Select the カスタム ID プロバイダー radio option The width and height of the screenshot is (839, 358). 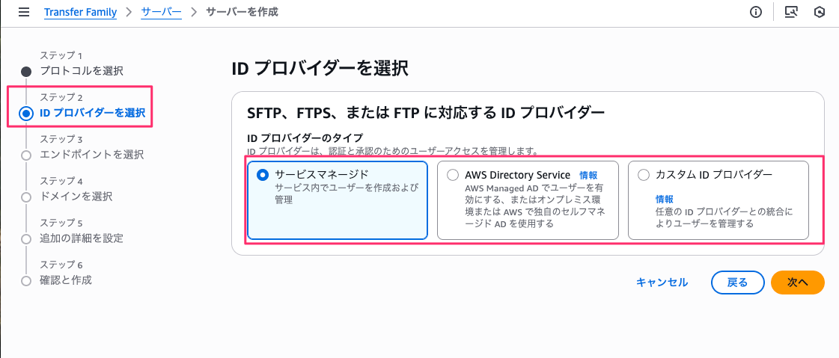click(644, 175)
